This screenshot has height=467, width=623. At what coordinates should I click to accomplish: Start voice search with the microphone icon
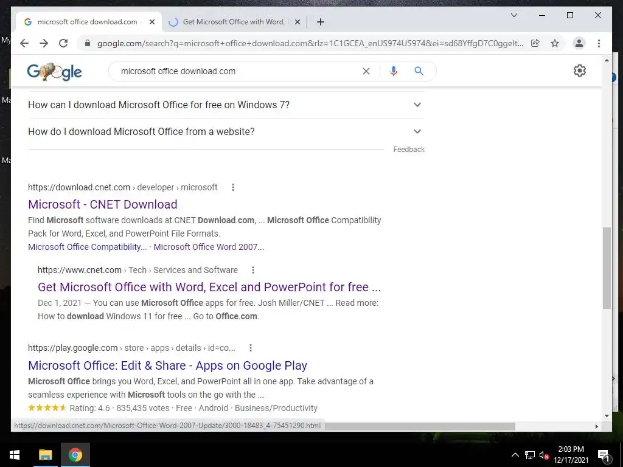click(394, 71)
